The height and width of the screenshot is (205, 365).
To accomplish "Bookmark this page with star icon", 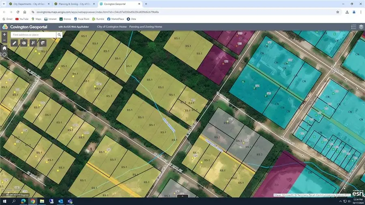I will [337, 12].
